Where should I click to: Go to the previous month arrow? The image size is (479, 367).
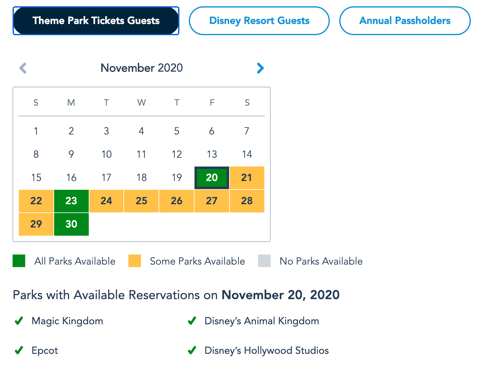coord(23,68)
